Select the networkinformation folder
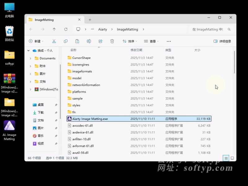The width and height of the screenshot is (248, 186). coord(139,85)
